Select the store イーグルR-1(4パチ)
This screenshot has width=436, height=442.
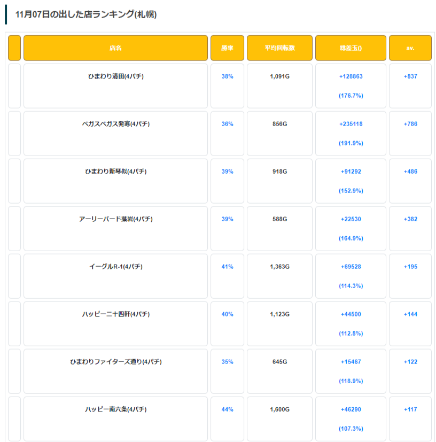tap(116, 267)
